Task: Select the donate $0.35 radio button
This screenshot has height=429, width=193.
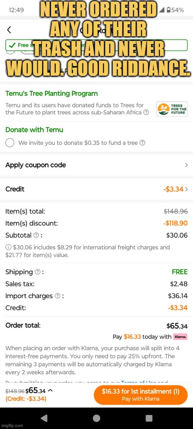Action: tap(10, 142)
